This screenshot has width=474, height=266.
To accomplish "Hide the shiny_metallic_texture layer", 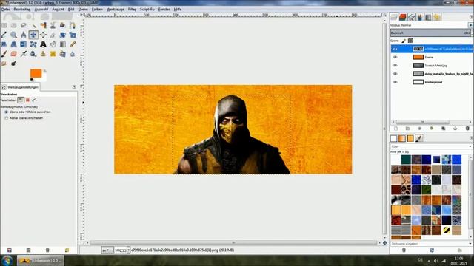I will [395, 74].
